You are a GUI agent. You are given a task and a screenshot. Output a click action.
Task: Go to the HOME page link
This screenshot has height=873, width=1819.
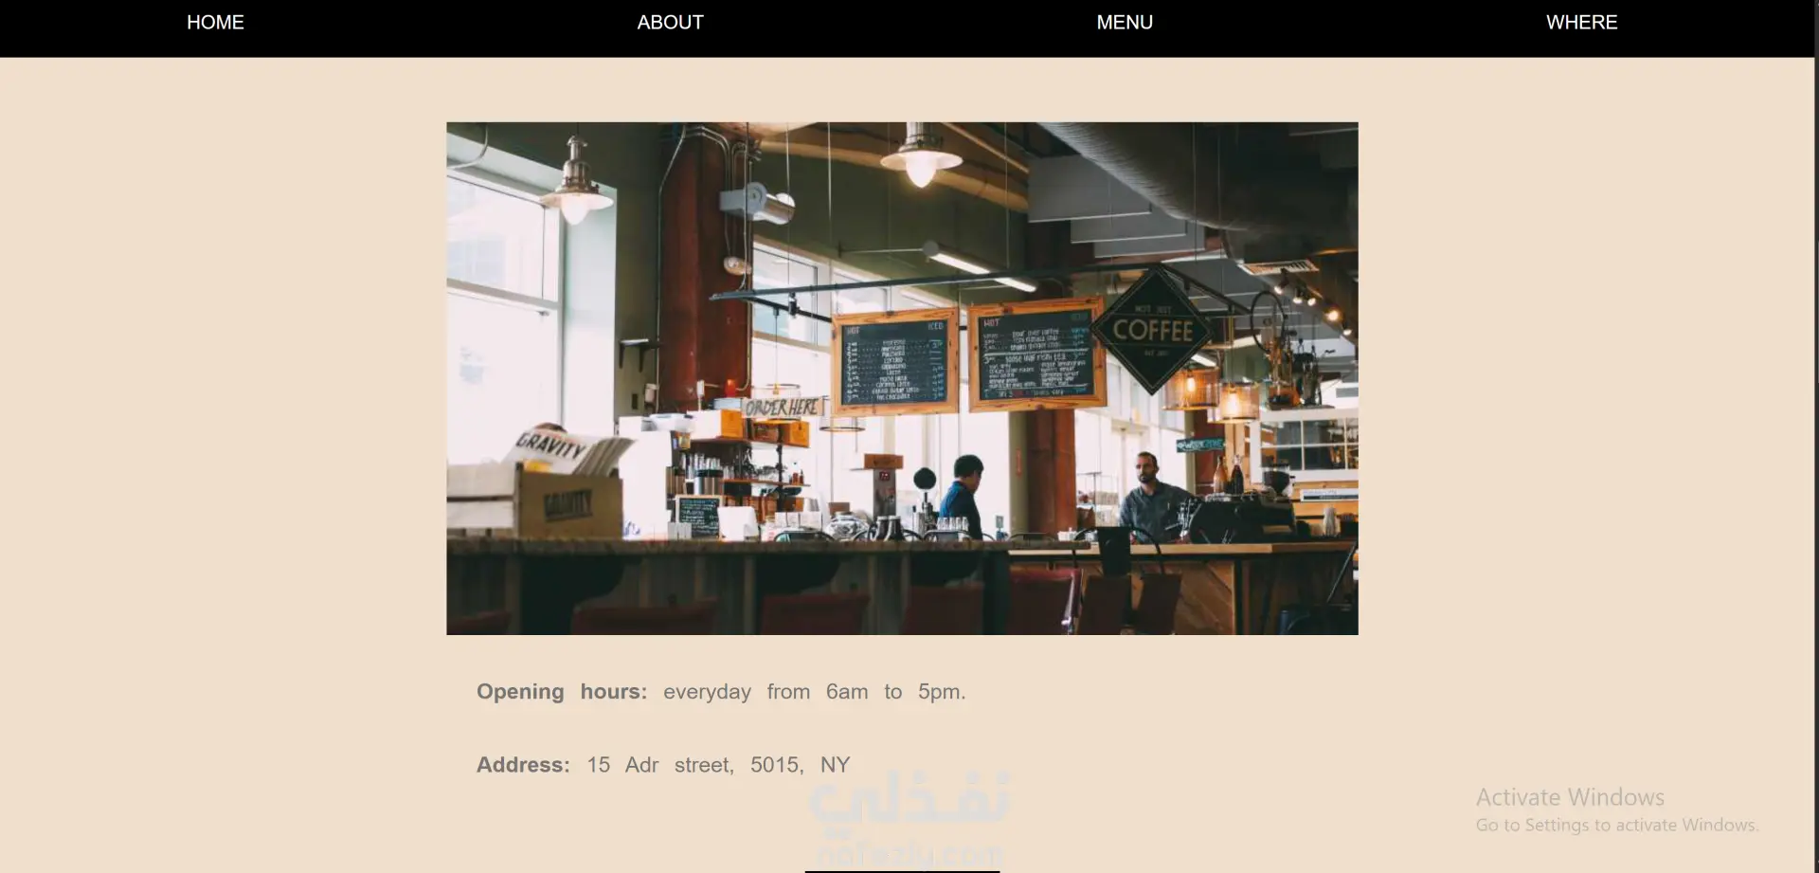click(215, 23)
